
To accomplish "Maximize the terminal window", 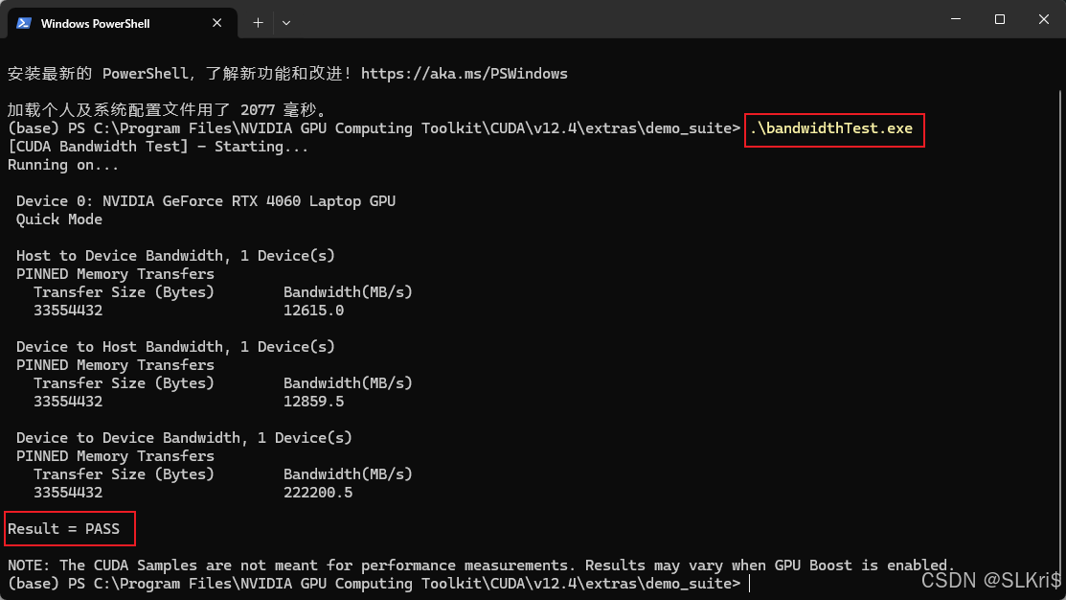I will 999,19.
